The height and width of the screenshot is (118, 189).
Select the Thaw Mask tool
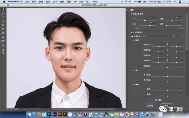point(3,41)
